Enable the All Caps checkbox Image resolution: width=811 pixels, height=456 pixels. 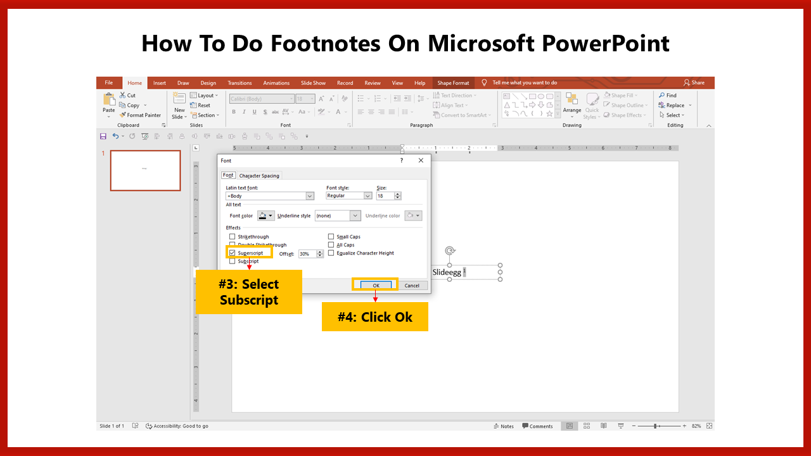(x=331, y=244)
